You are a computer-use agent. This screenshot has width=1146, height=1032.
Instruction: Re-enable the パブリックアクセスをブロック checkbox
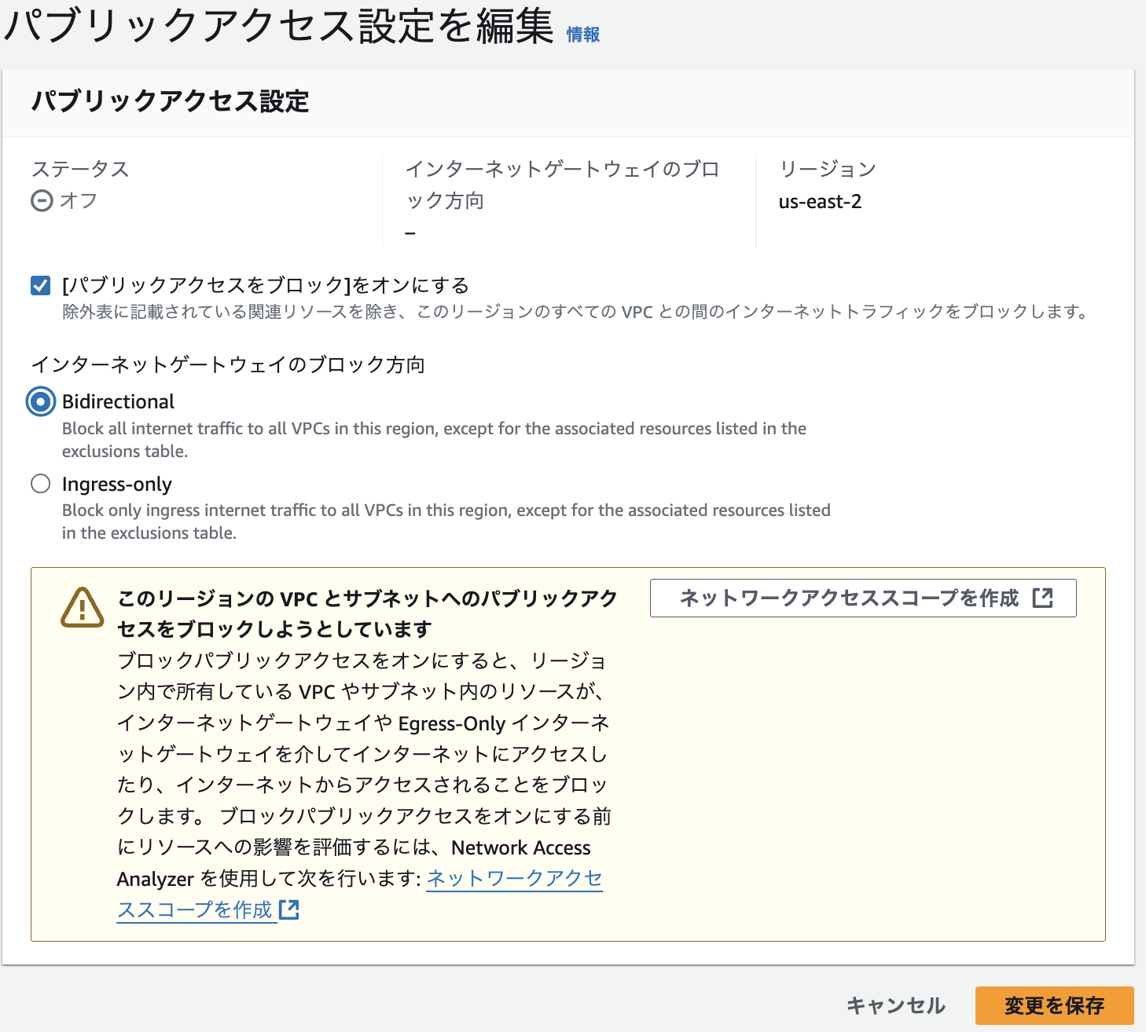40,285
